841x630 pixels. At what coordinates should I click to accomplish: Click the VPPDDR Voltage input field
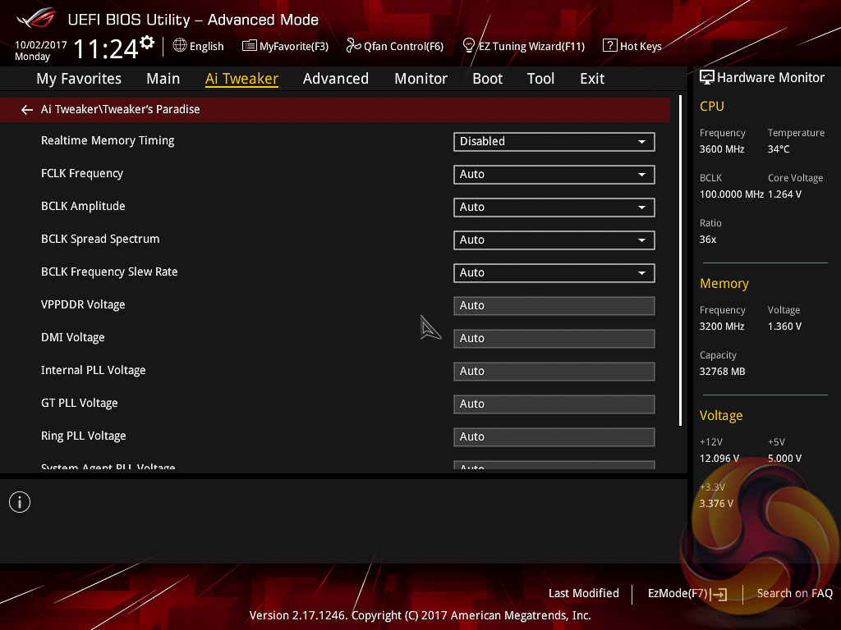pos(554,305)
